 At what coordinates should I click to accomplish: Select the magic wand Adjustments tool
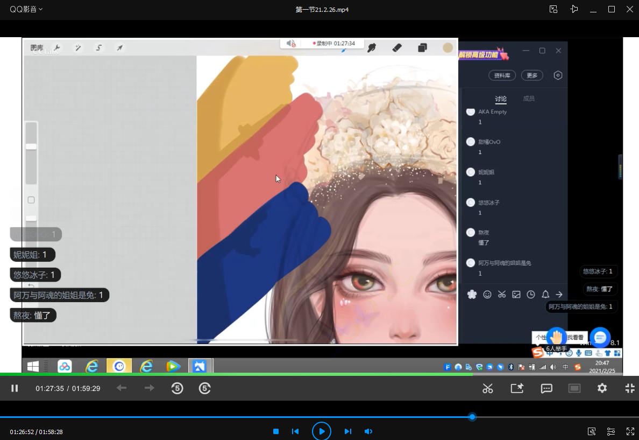coord(78,48)
